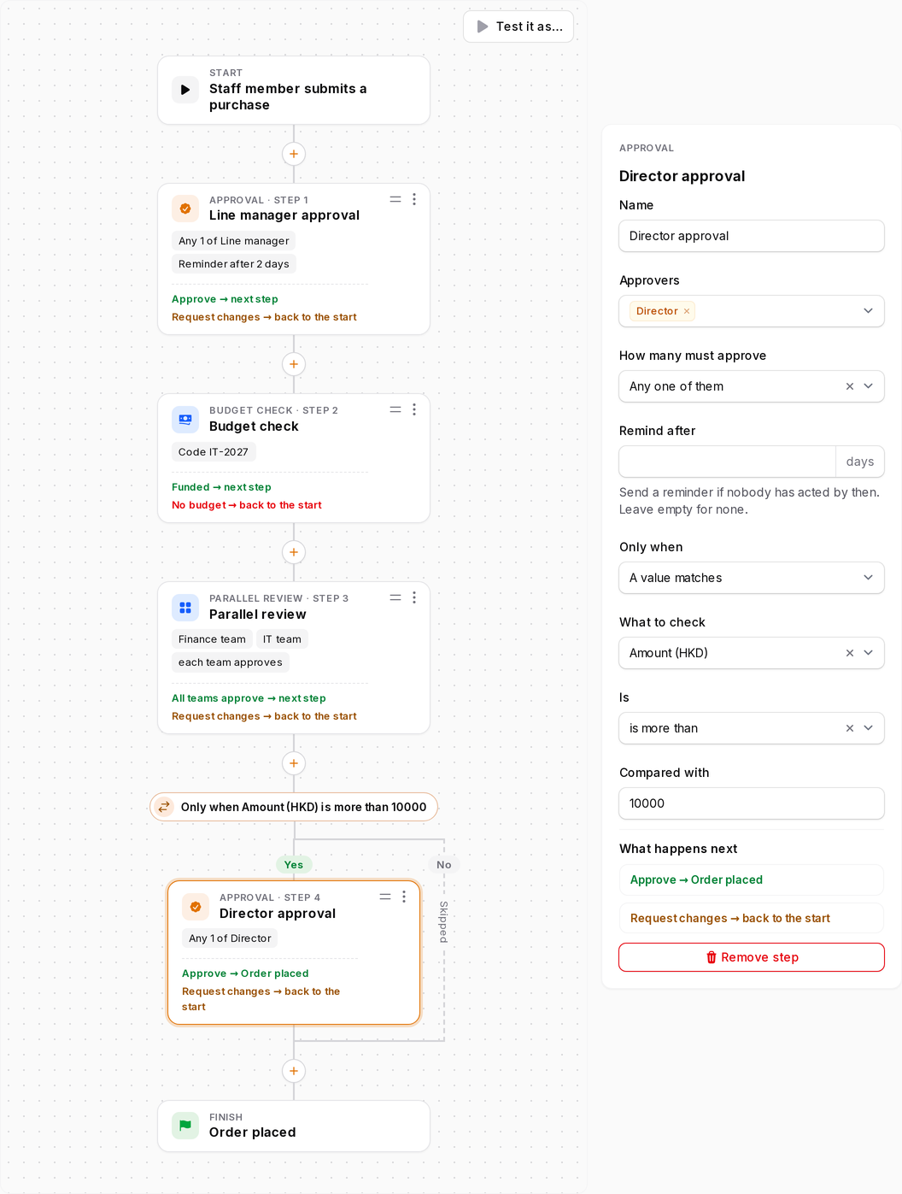Click 'Approve → Order placed' outcome in panel
902x1194 pixels.
(752, 879)
